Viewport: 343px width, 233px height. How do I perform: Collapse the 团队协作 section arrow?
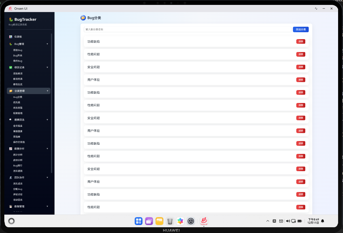(47, 177)
